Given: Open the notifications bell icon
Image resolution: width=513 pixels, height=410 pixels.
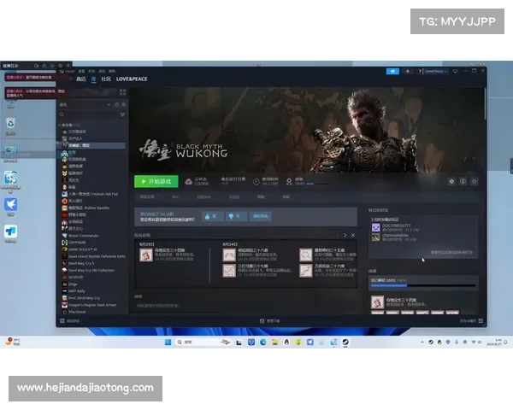Looking at the screenshot, I should (408, 71).
